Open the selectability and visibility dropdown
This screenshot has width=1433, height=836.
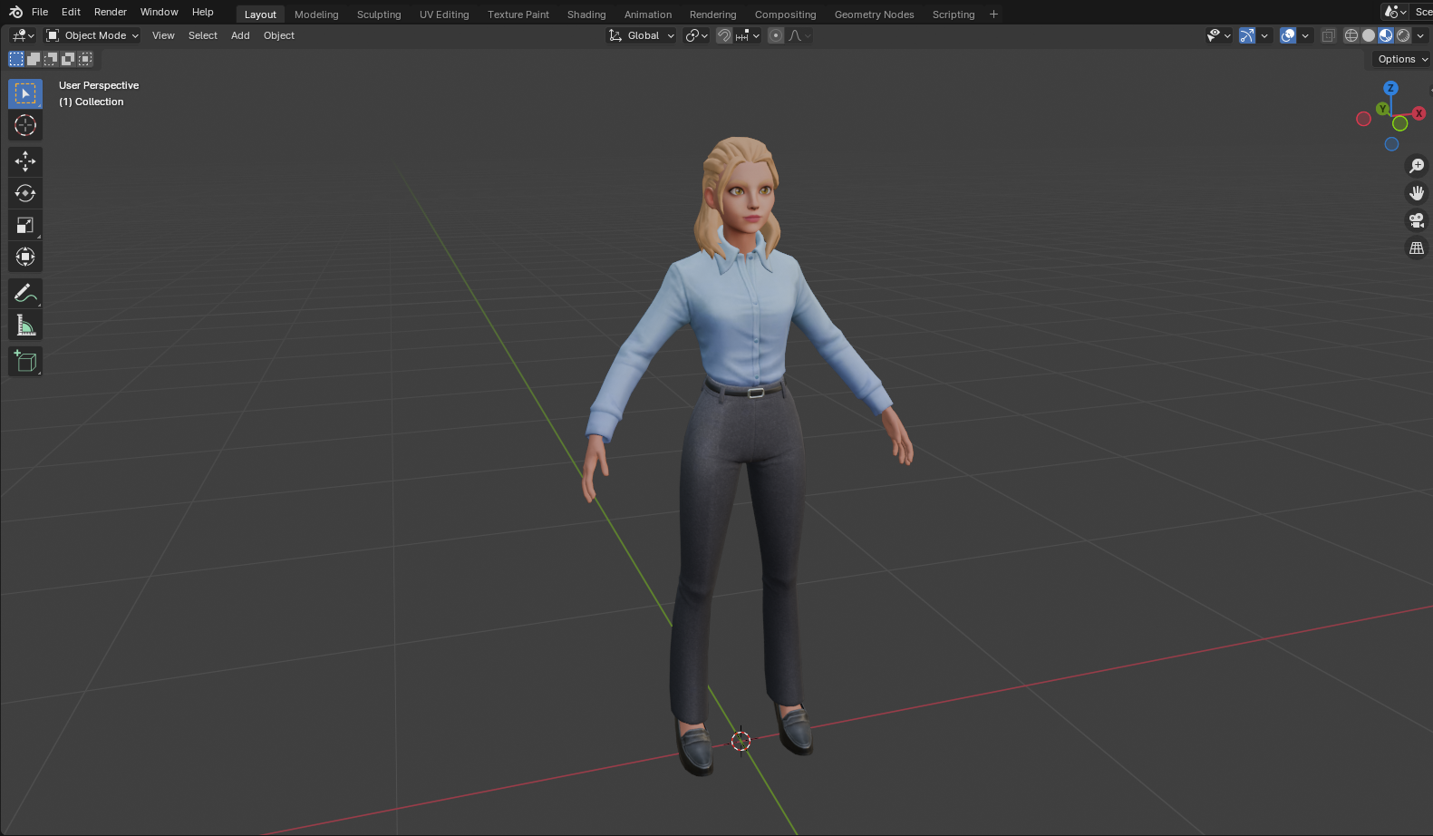click(x=1218, y=35)
